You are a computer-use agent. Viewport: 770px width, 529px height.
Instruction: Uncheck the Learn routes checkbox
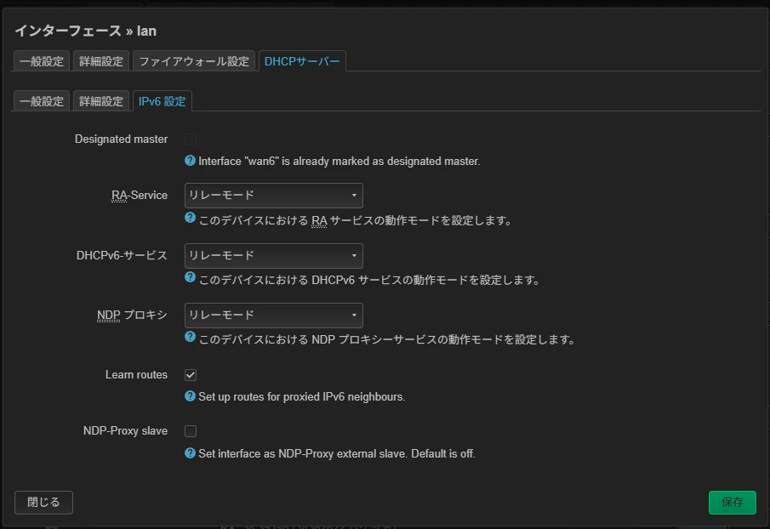pyautogui.click(x=191, y=375)
